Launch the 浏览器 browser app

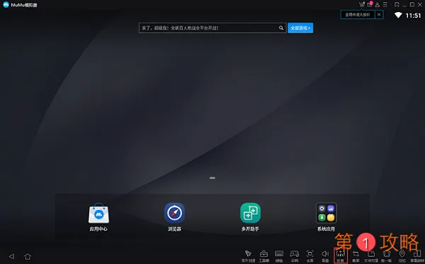click(x=174, y=213)
